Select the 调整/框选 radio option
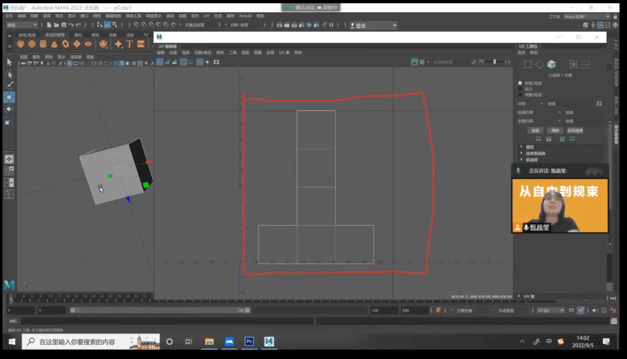Viewport: 627px width, 359px height. click(x=520, y=95)
